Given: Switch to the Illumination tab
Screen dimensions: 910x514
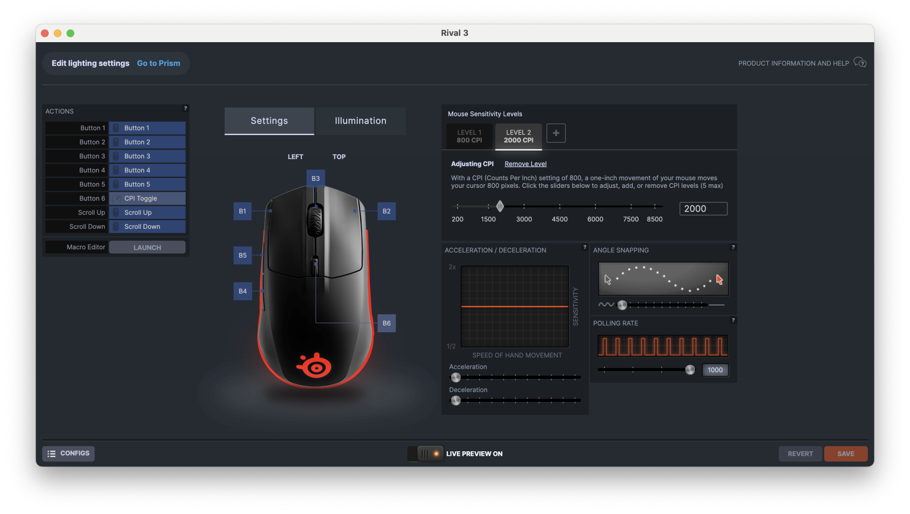Looking at the screenshot, I should coord(360,121).
